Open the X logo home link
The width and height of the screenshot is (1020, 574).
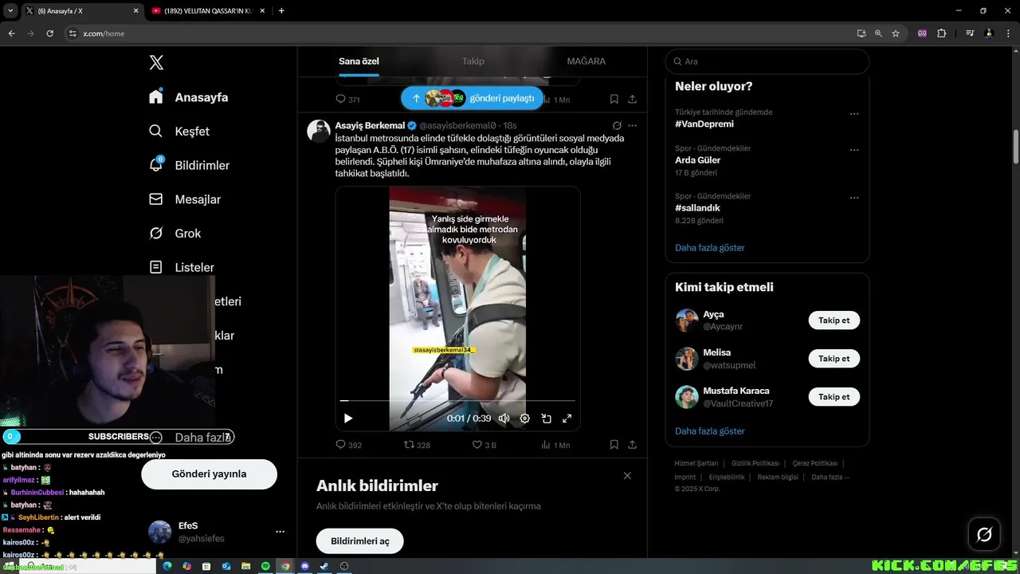click(156, 63)
